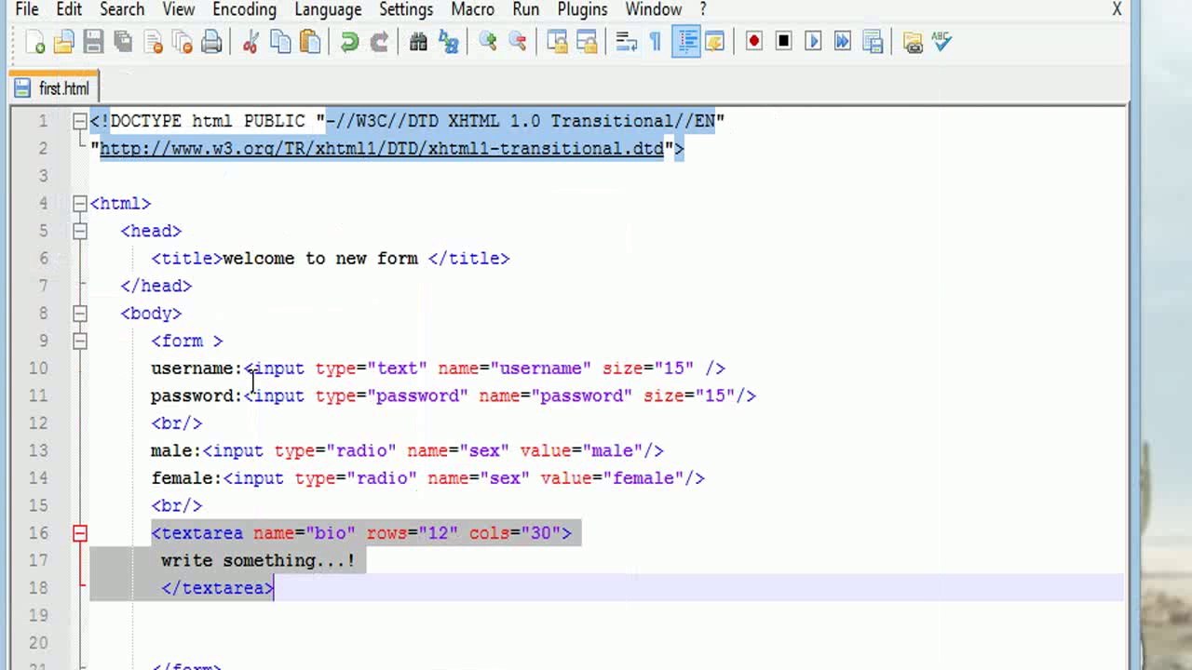Image resolution: width=1192 pixels, height=670 pixels.
Task: Click Save Current Recorded Macro icon
Action: point(873,42)
